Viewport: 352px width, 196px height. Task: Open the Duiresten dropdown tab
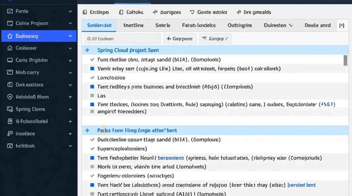click(278, 25)
